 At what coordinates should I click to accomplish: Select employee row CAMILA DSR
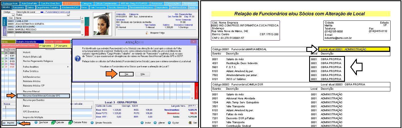click(44, 21)
